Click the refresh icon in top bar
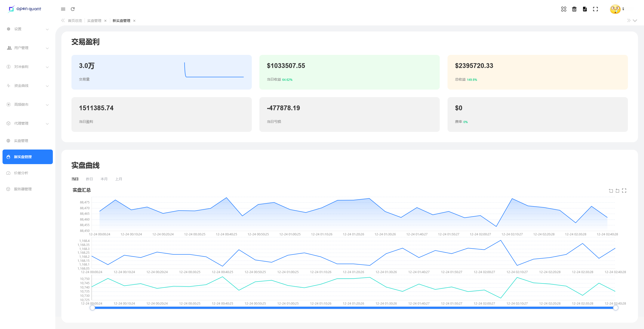This screenshot has width=644, height=329. [x=73, y=9]
